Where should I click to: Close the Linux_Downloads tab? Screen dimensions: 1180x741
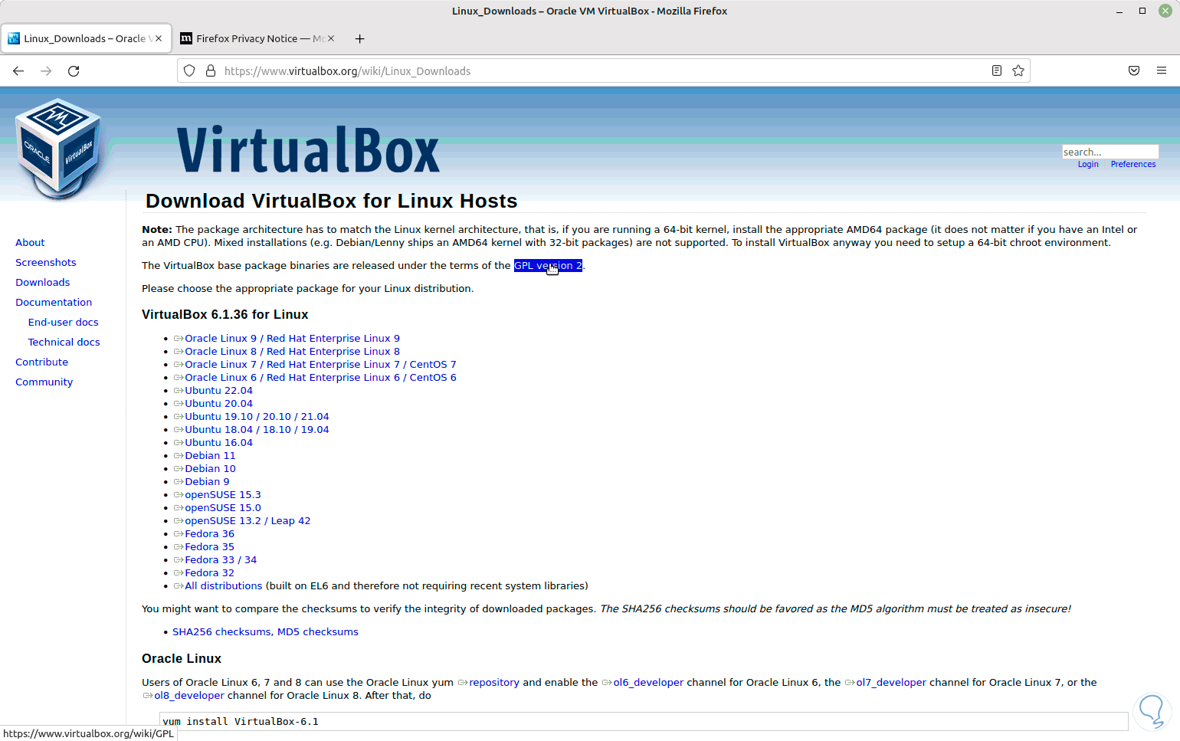click(x=159, y=38)
